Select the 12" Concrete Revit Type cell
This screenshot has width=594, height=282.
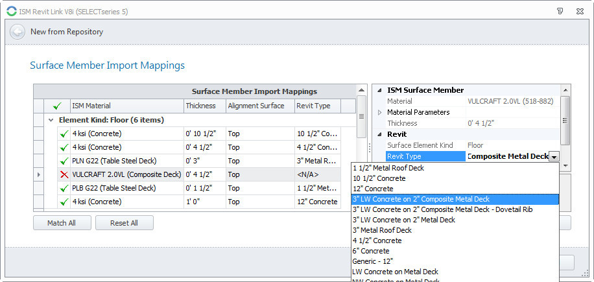coord(318,202)
